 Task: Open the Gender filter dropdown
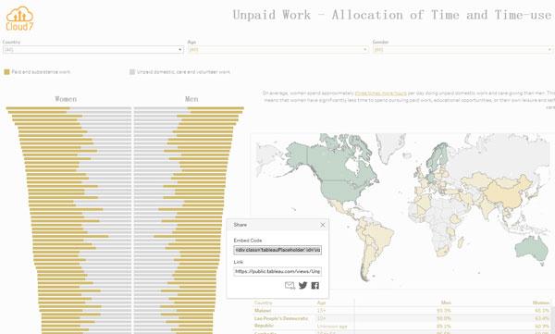462,50
